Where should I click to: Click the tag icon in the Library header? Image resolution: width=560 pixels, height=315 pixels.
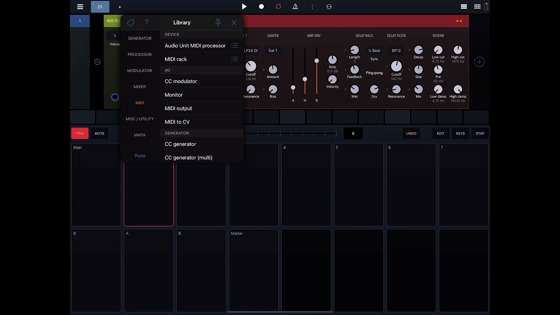pyautogui.click(x=130, y=23)
